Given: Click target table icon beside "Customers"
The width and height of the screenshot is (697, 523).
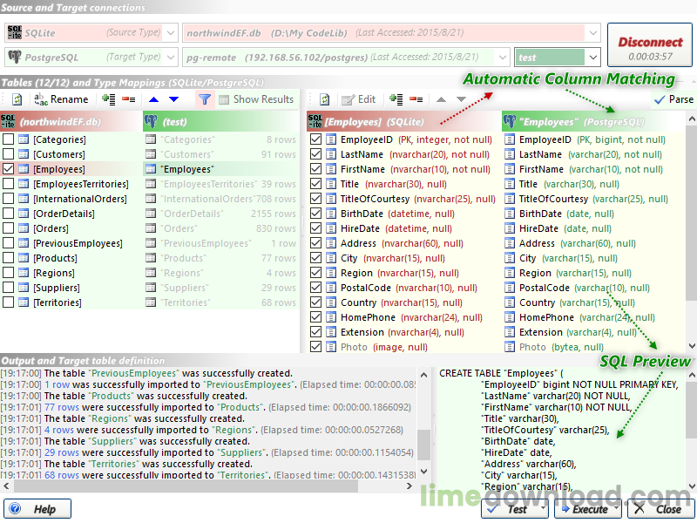Looking at the screenshot, I should tap(151, 154).
